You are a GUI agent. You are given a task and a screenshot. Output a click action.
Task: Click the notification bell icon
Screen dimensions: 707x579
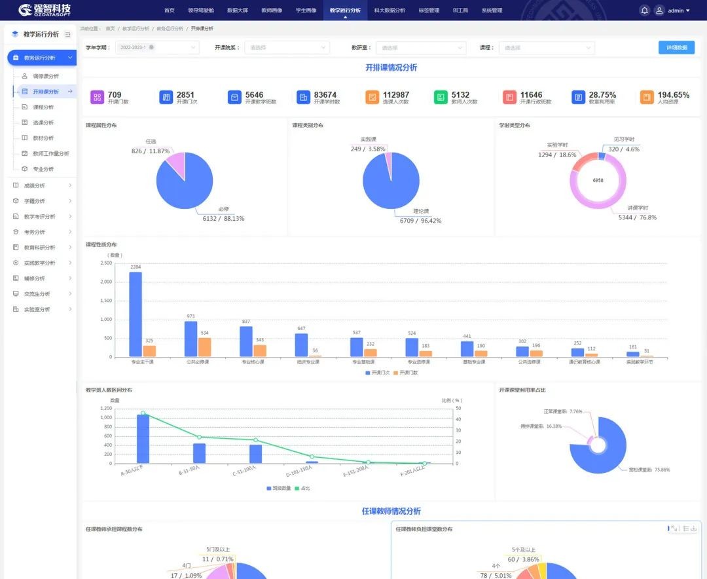pyautogui.click(x=644, y=10)
